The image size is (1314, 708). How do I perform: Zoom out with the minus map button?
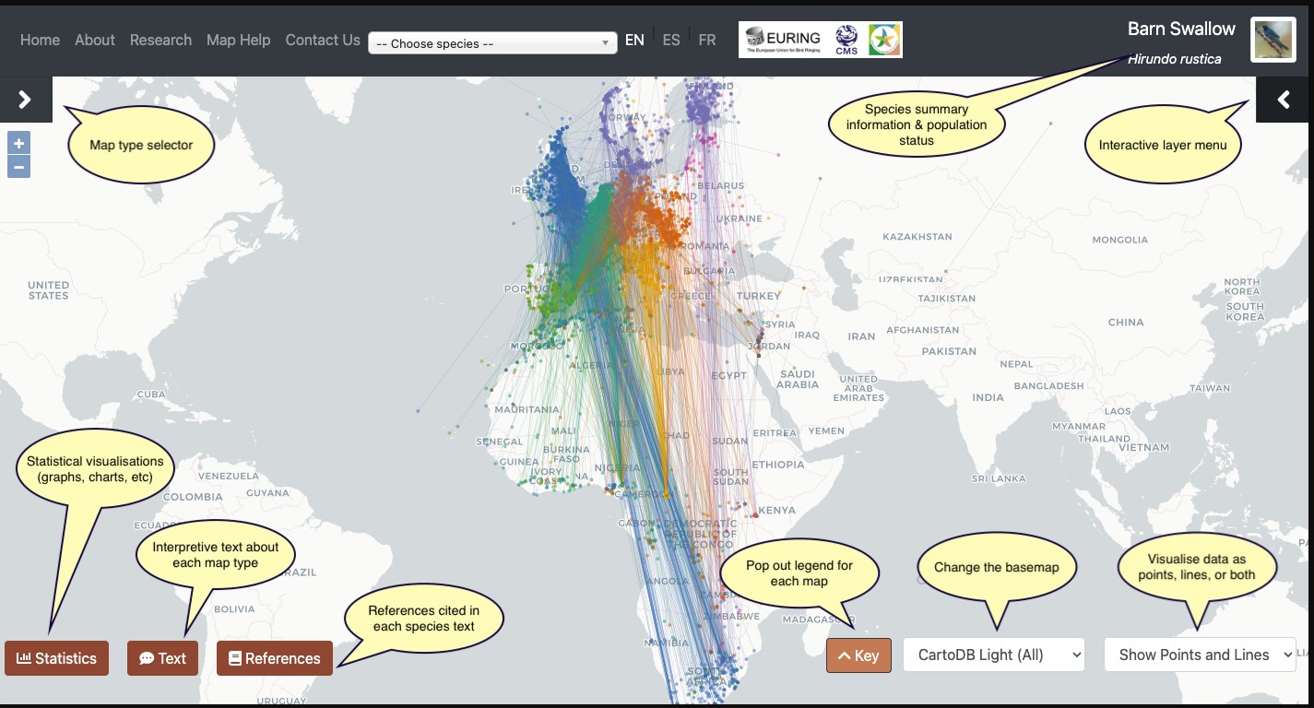19,167
